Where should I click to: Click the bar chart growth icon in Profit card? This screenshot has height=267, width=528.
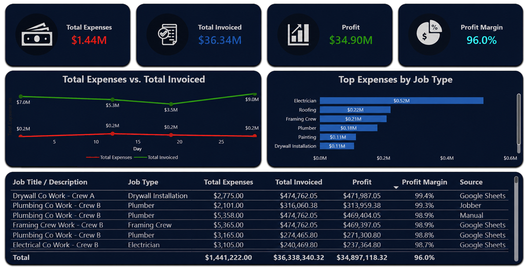tap(299, 34)
